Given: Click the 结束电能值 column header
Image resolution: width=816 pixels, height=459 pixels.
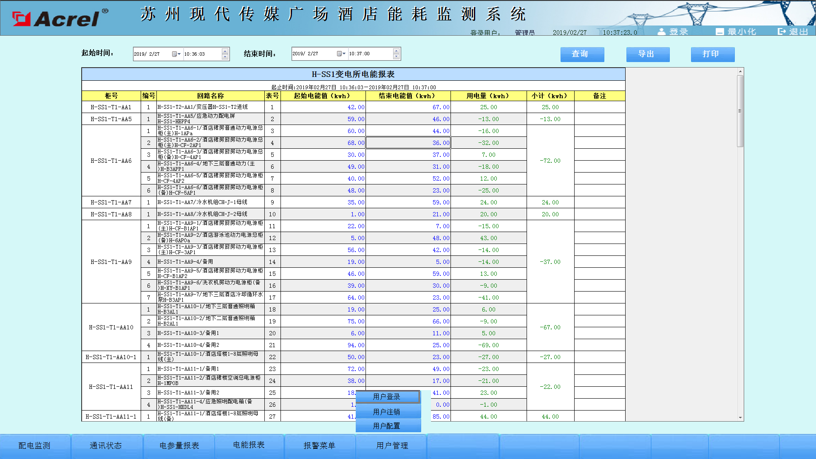Looking at the screenshot, I should (x=408, y=96).
